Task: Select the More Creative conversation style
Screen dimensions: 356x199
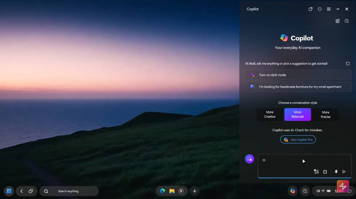Action: pos(270,114)
